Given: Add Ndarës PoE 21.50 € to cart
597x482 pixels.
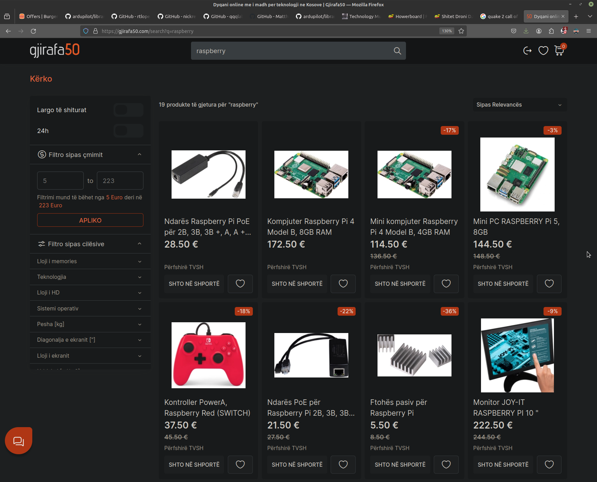Looking at the screenshot, I should pos(297,465).
